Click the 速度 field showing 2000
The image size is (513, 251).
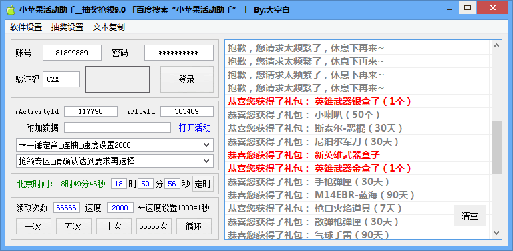click(x=120, y=208)
